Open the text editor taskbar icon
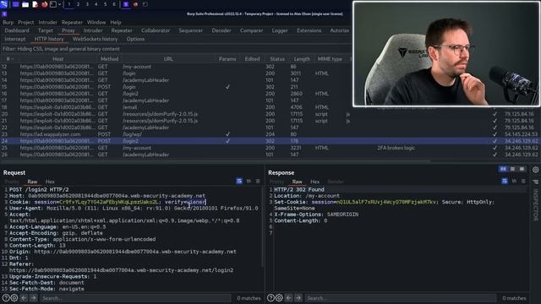The image size is (541, 304). click(x=35, y=4)
